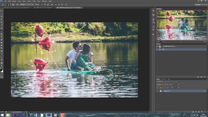Set history brush source for snapshot
208x117 pixels.
click(x=157, y=46)
